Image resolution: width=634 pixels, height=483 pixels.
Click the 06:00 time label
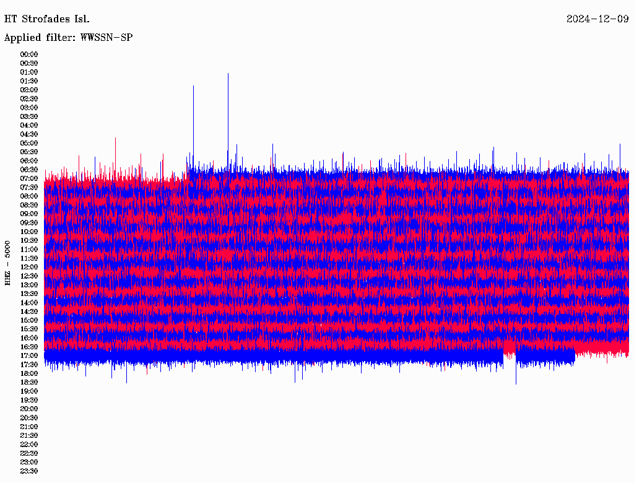[x=29, y=160]
